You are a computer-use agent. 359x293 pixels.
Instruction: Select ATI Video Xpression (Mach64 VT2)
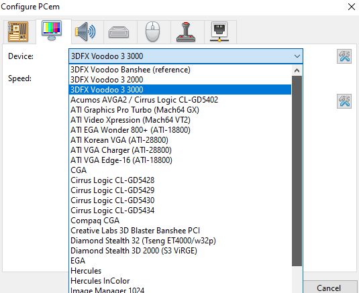pyautogui.click(x=180, y=120)
